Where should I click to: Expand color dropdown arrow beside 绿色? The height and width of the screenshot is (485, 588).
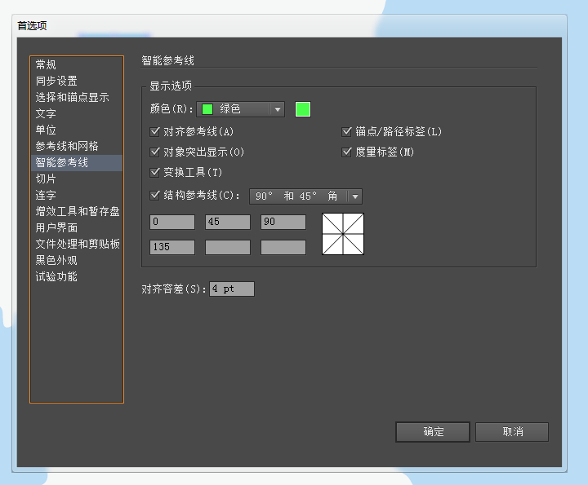click(x=278, y=109)
